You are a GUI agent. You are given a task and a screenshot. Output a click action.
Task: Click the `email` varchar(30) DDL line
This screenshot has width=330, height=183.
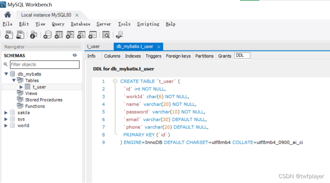165,119
